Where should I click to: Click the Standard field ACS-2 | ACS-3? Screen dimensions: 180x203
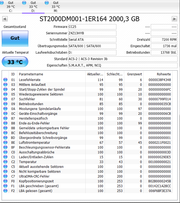pyautogui.click(x=123, y=59)
